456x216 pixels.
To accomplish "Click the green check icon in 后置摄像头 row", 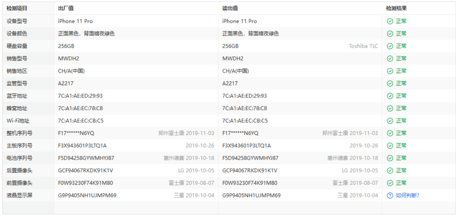I will 390,170.
